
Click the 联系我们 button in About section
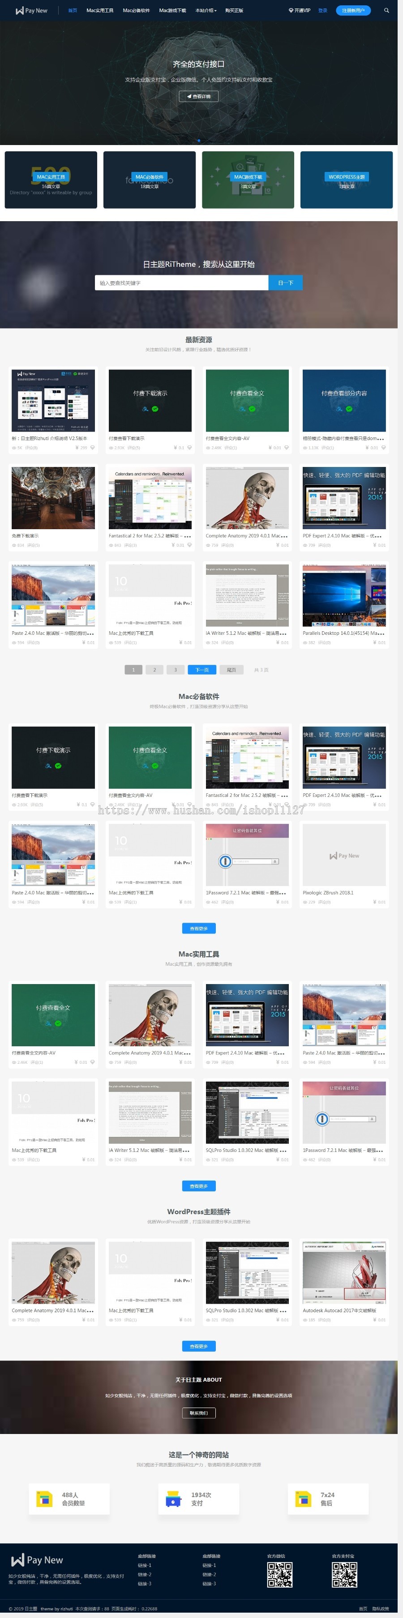pyautogui.click(x=198, y=1413)
